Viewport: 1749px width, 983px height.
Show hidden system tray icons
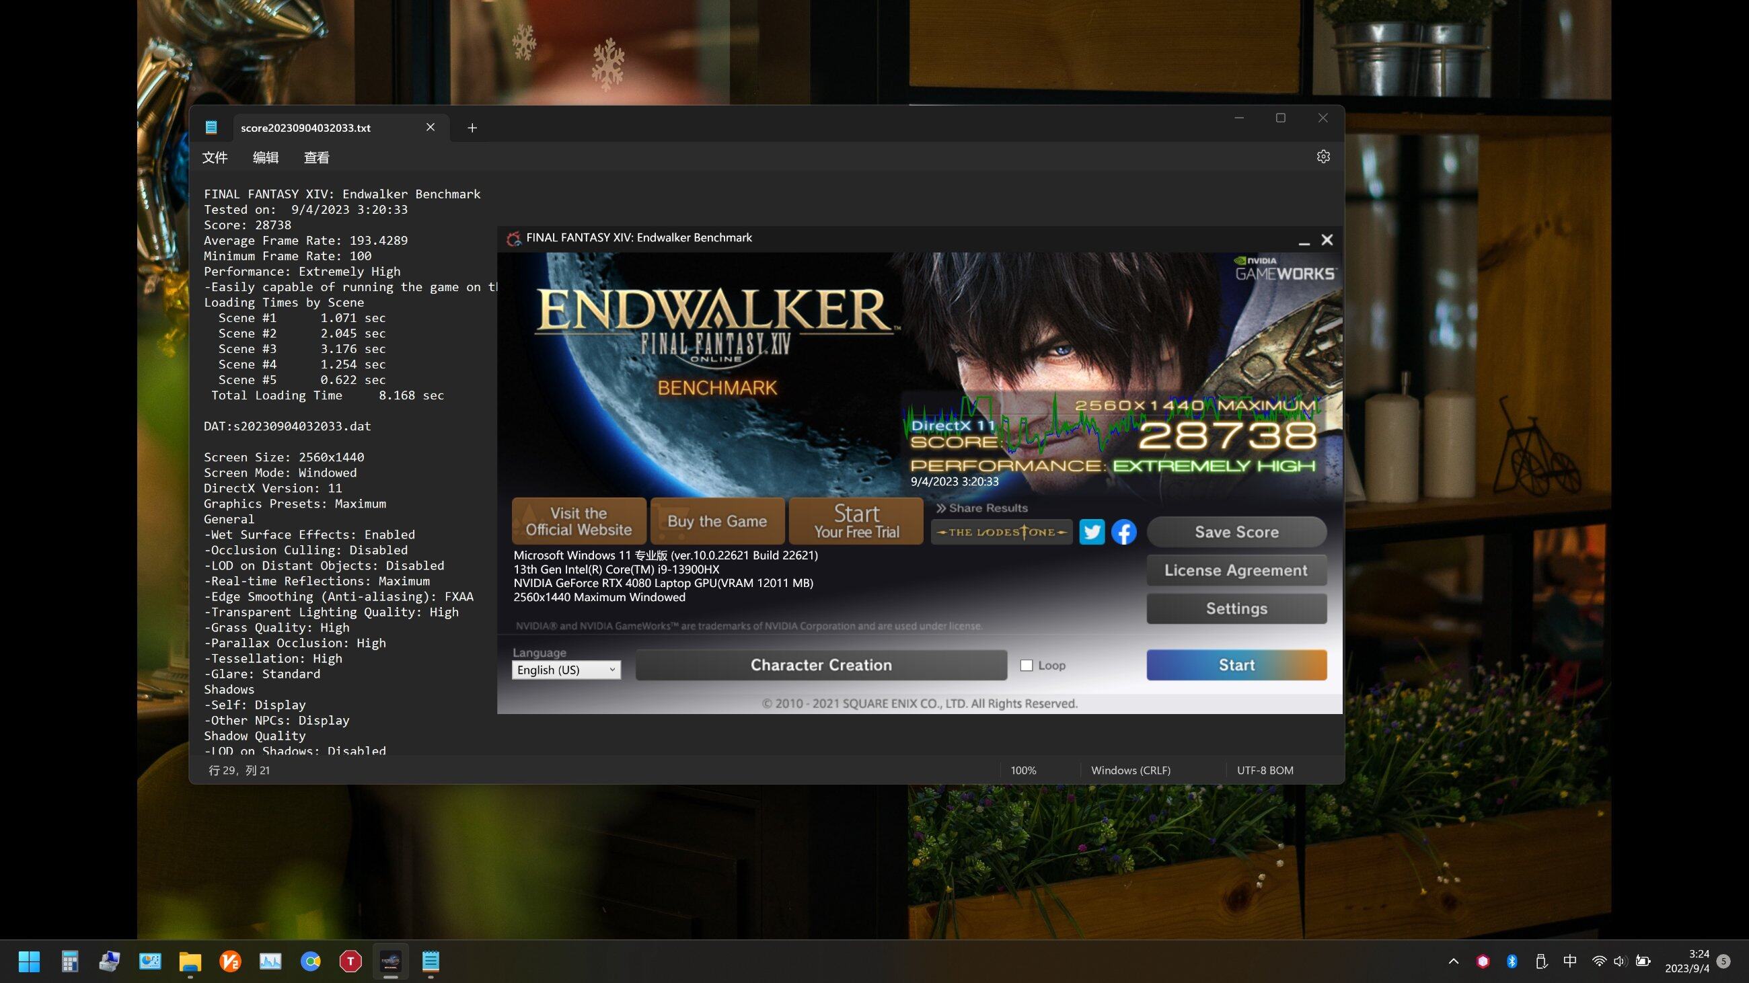(1454, 961)
